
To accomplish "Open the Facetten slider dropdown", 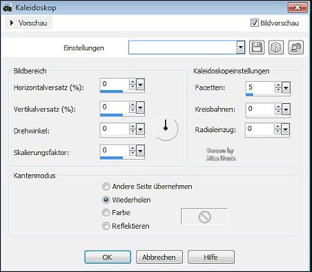I will (286, 87).
